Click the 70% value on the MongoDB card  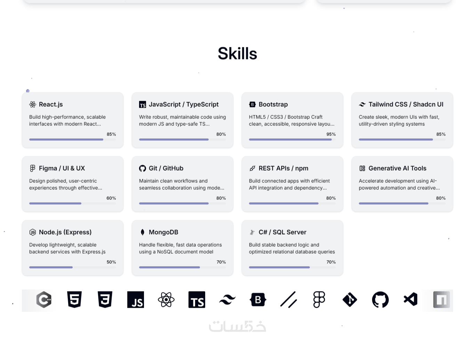click(x=221, y=262)
